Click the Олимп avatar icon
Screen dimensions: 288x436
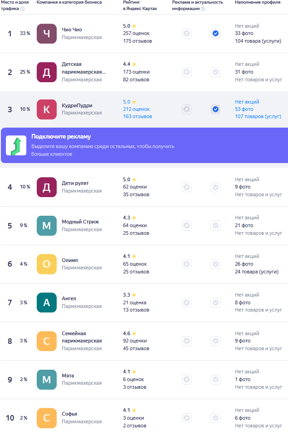click(x=47, y=264)
